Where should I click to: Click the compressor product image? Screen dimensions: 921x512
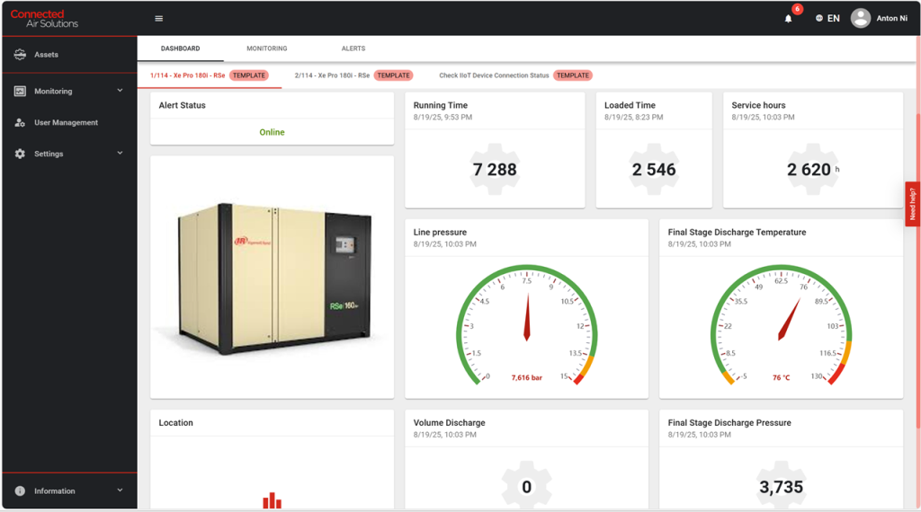point(272,277)
